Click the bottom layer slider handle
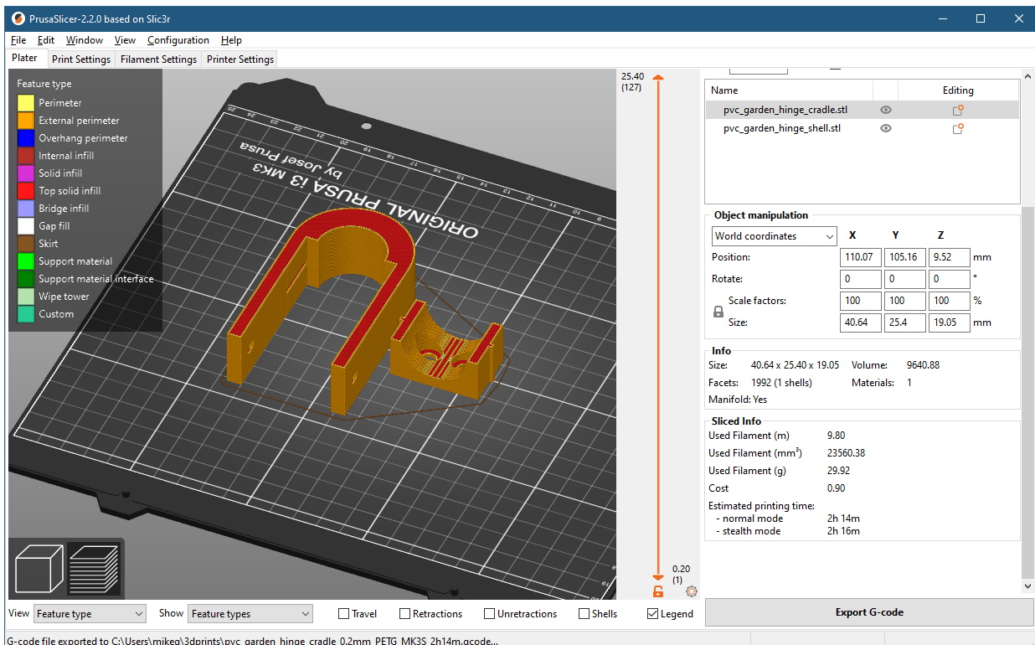The width and height of the screenshot is (1035, 645). (658, 578)
